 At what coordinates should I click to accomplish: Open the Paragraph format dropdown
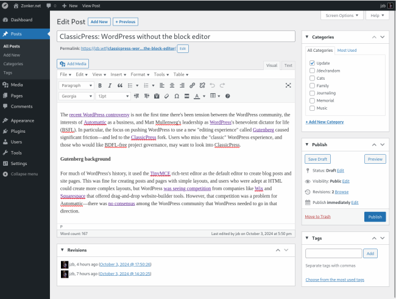coord(76,86)
